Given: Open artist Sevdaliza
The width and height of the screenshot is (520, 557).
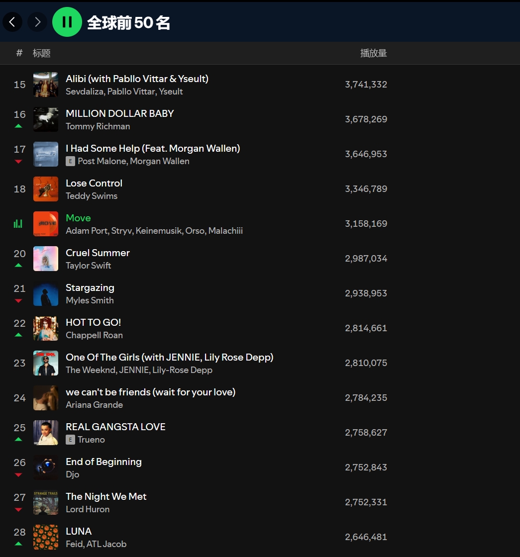Looking at the screenshot, I should click(x=85, y=92).
